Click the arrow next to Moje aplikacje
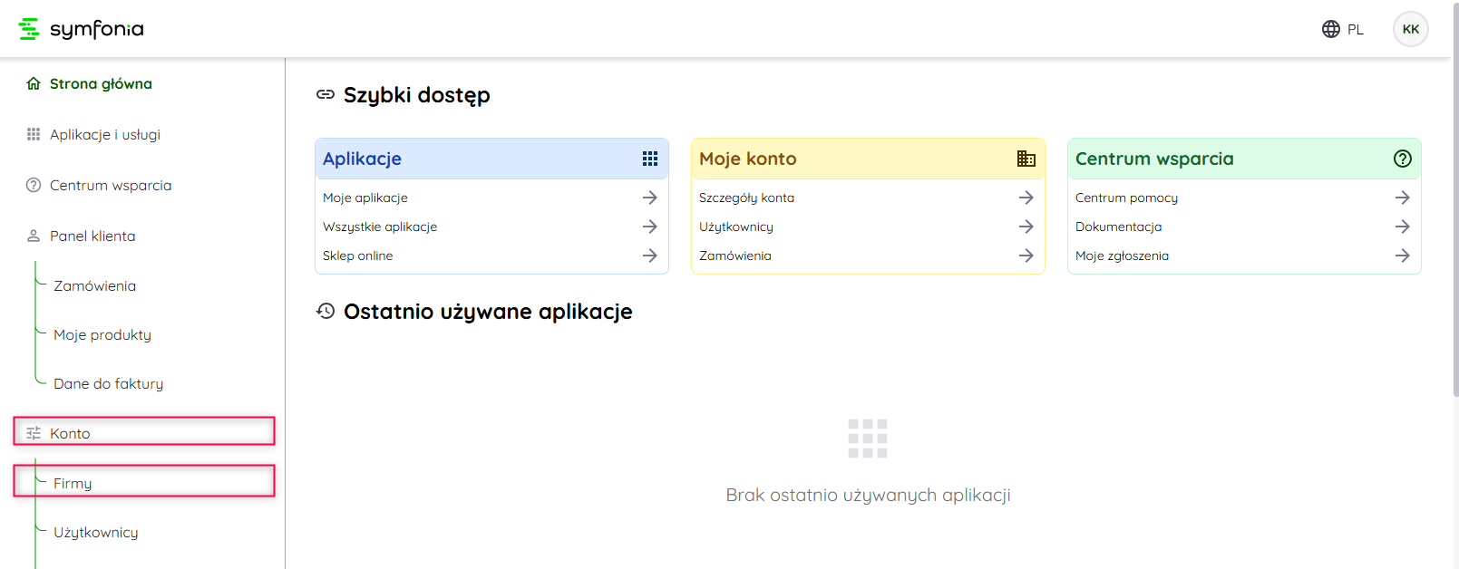The height and width of the screenshot is (569, 1459). coord(649,198)
